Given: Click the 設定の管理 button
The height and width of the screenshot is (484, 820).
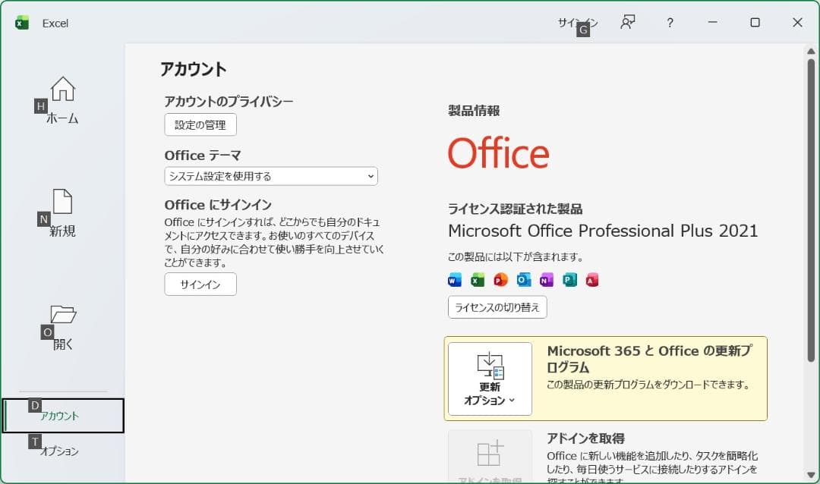Looking at the screenshot, I should click(200, 124).
